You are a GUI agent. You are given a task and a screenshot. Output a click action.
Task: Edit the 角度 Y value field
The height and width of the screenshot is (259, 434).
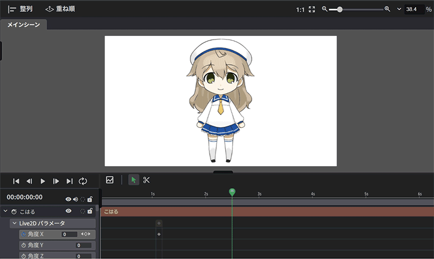pos(84,245)
